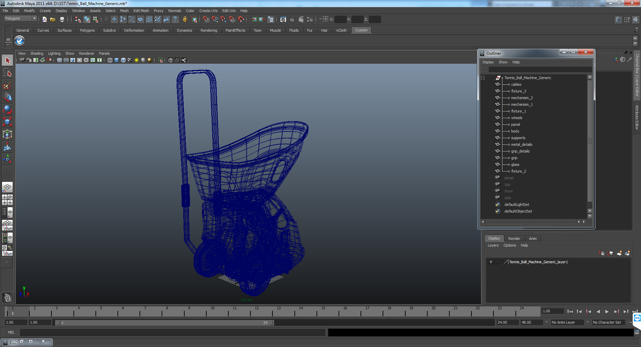Click the Snap to points magnet icon
The width and height of the screenshot is (641, 347).
224,19
